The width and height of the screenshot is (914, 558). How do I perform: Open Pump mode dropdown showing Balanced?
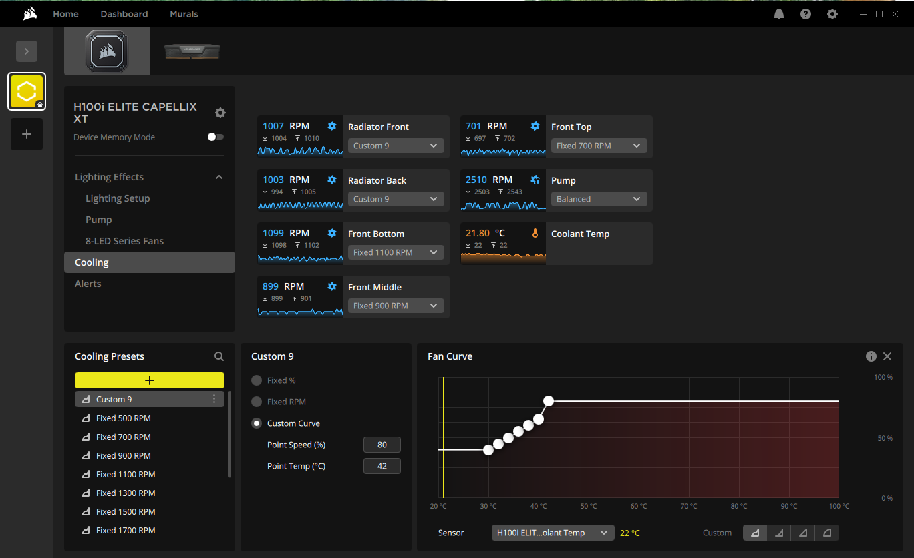tap(599, 199)
